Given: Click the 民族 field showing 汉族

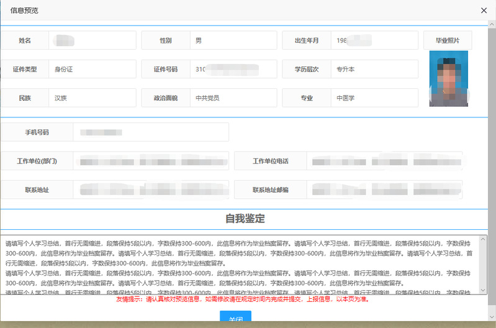Looking at the screenshot, I should [x=92, y=98].
